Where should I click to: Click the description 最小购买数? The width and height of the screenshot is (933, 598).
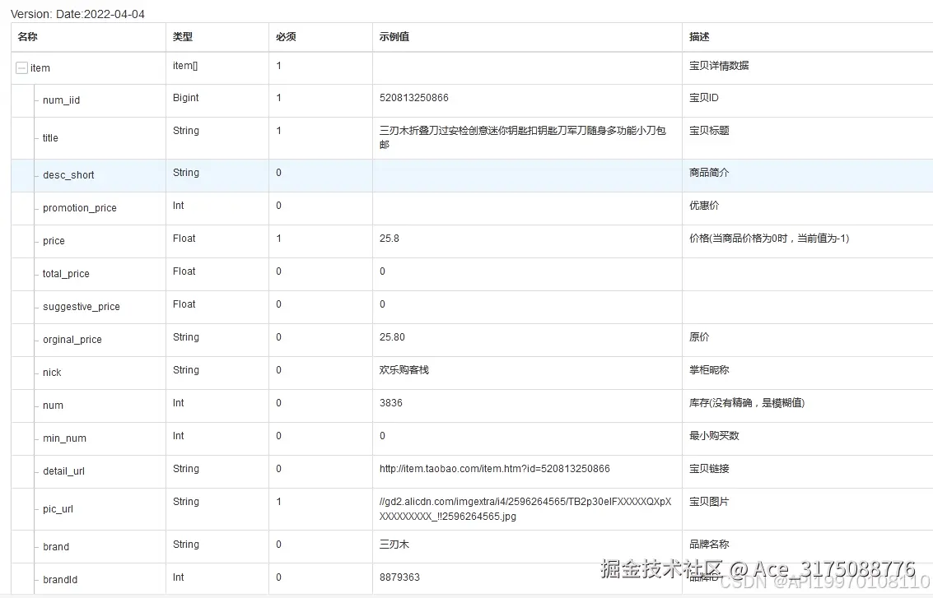tap(714, 436)
